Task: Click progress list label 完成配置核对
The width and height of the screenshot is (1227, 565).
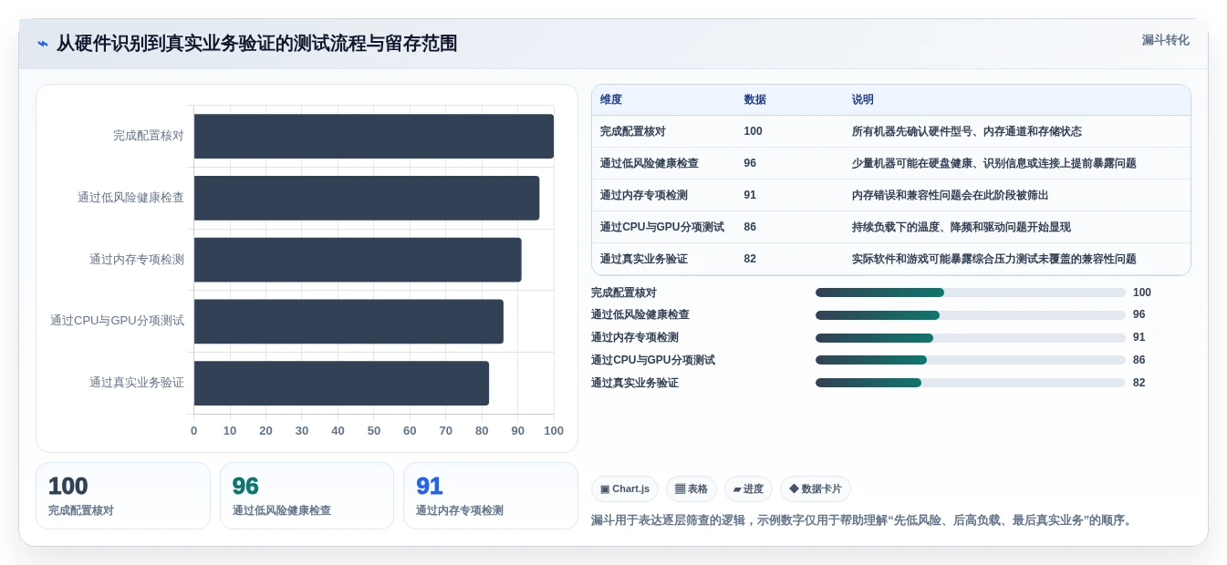Action: tap(624, 293)
